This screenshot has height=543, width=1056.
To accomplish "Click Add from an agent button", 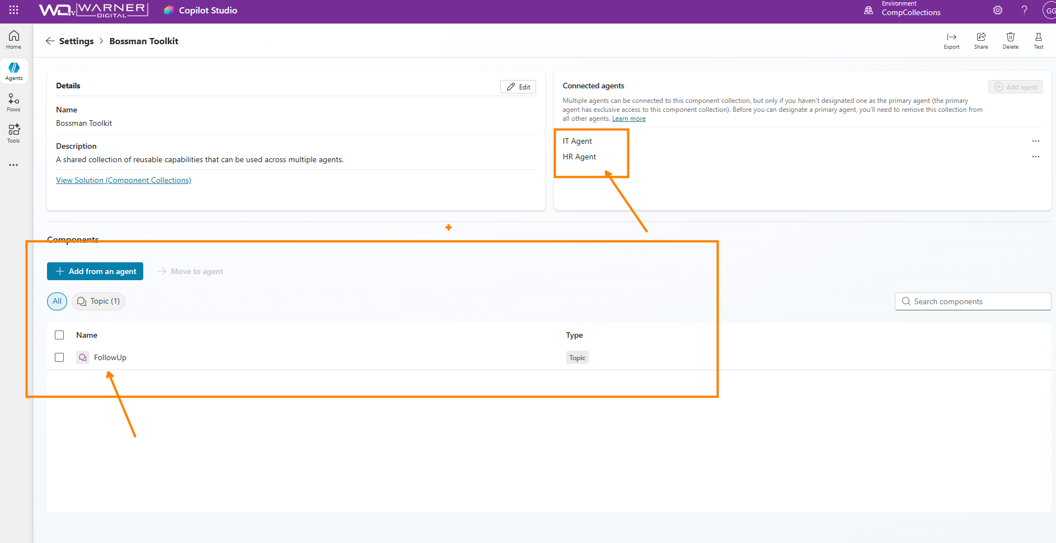I will pyautogui.click(x=95, y=271).
